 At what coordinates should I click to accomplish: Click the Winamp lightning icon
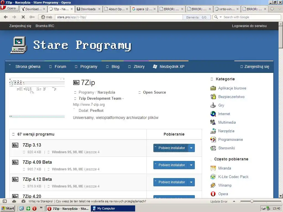[213, 185]
